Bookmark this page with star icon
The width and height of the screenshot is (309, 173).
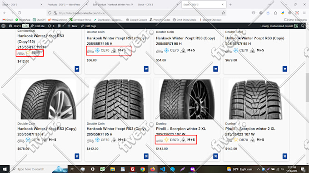tap(223, 13)
